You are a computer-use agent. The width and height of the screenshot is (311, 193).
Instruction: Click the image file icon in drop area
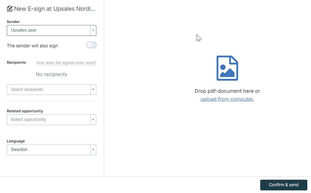[x=227, y=68]
